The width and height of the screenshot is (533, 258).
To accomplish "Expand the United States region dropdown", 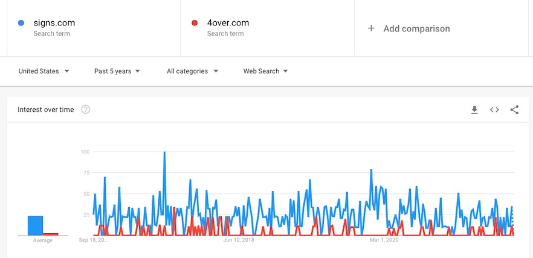I will (44, 71).
